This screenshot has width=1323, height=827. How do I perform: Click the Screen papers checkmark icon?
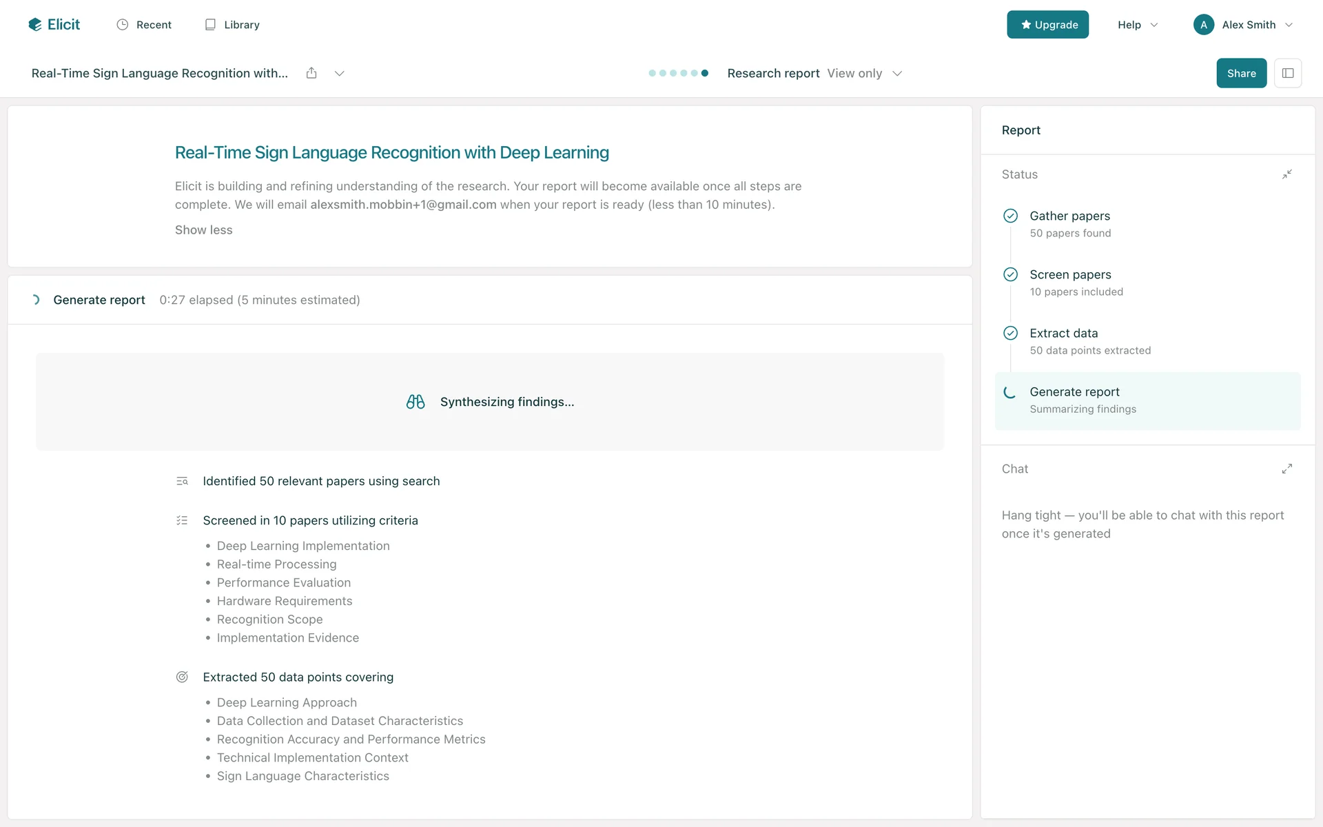click(x=1010, y=274)
